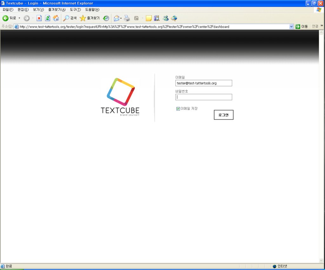Stop page loading with red X icon

39,18
